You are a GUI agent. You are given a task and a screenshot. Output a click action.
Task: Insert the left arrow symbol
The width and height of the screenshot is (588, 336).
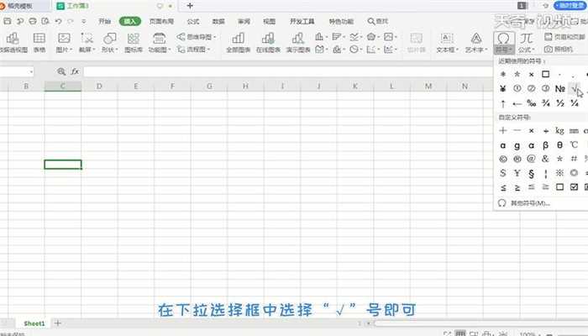click(x=517, y=103)
